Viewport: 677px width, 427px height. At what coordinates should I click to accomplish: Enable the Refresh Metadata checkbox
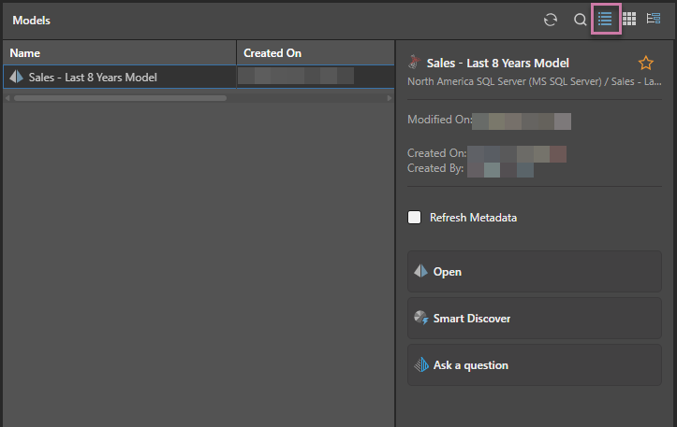coord(415,218)
